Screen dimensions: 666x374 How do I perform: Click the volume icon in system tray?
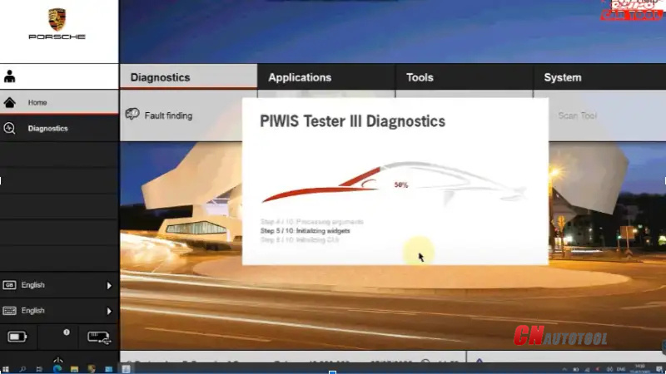tap(609, 370)
